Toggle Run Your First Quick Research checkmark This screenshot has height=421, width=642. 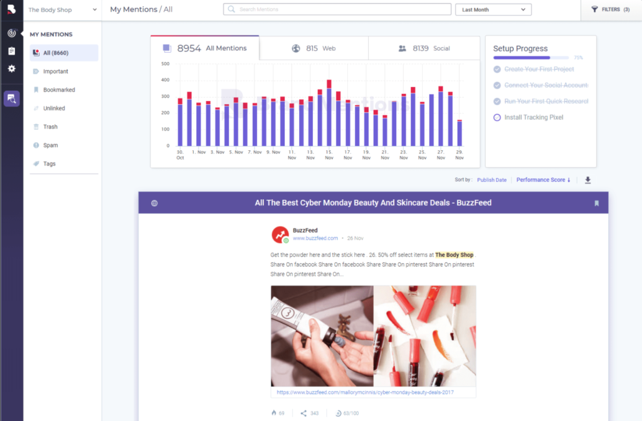[497, 101]
